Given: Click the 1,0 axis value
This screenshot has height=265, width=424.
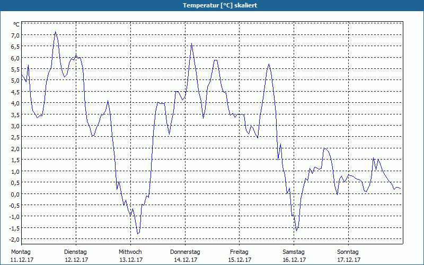Looking at the screenshot, I should [15, 171].
